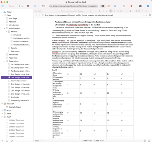Select the Discussion document
This screenshot has width=152, height=142.
pos(15,51)
